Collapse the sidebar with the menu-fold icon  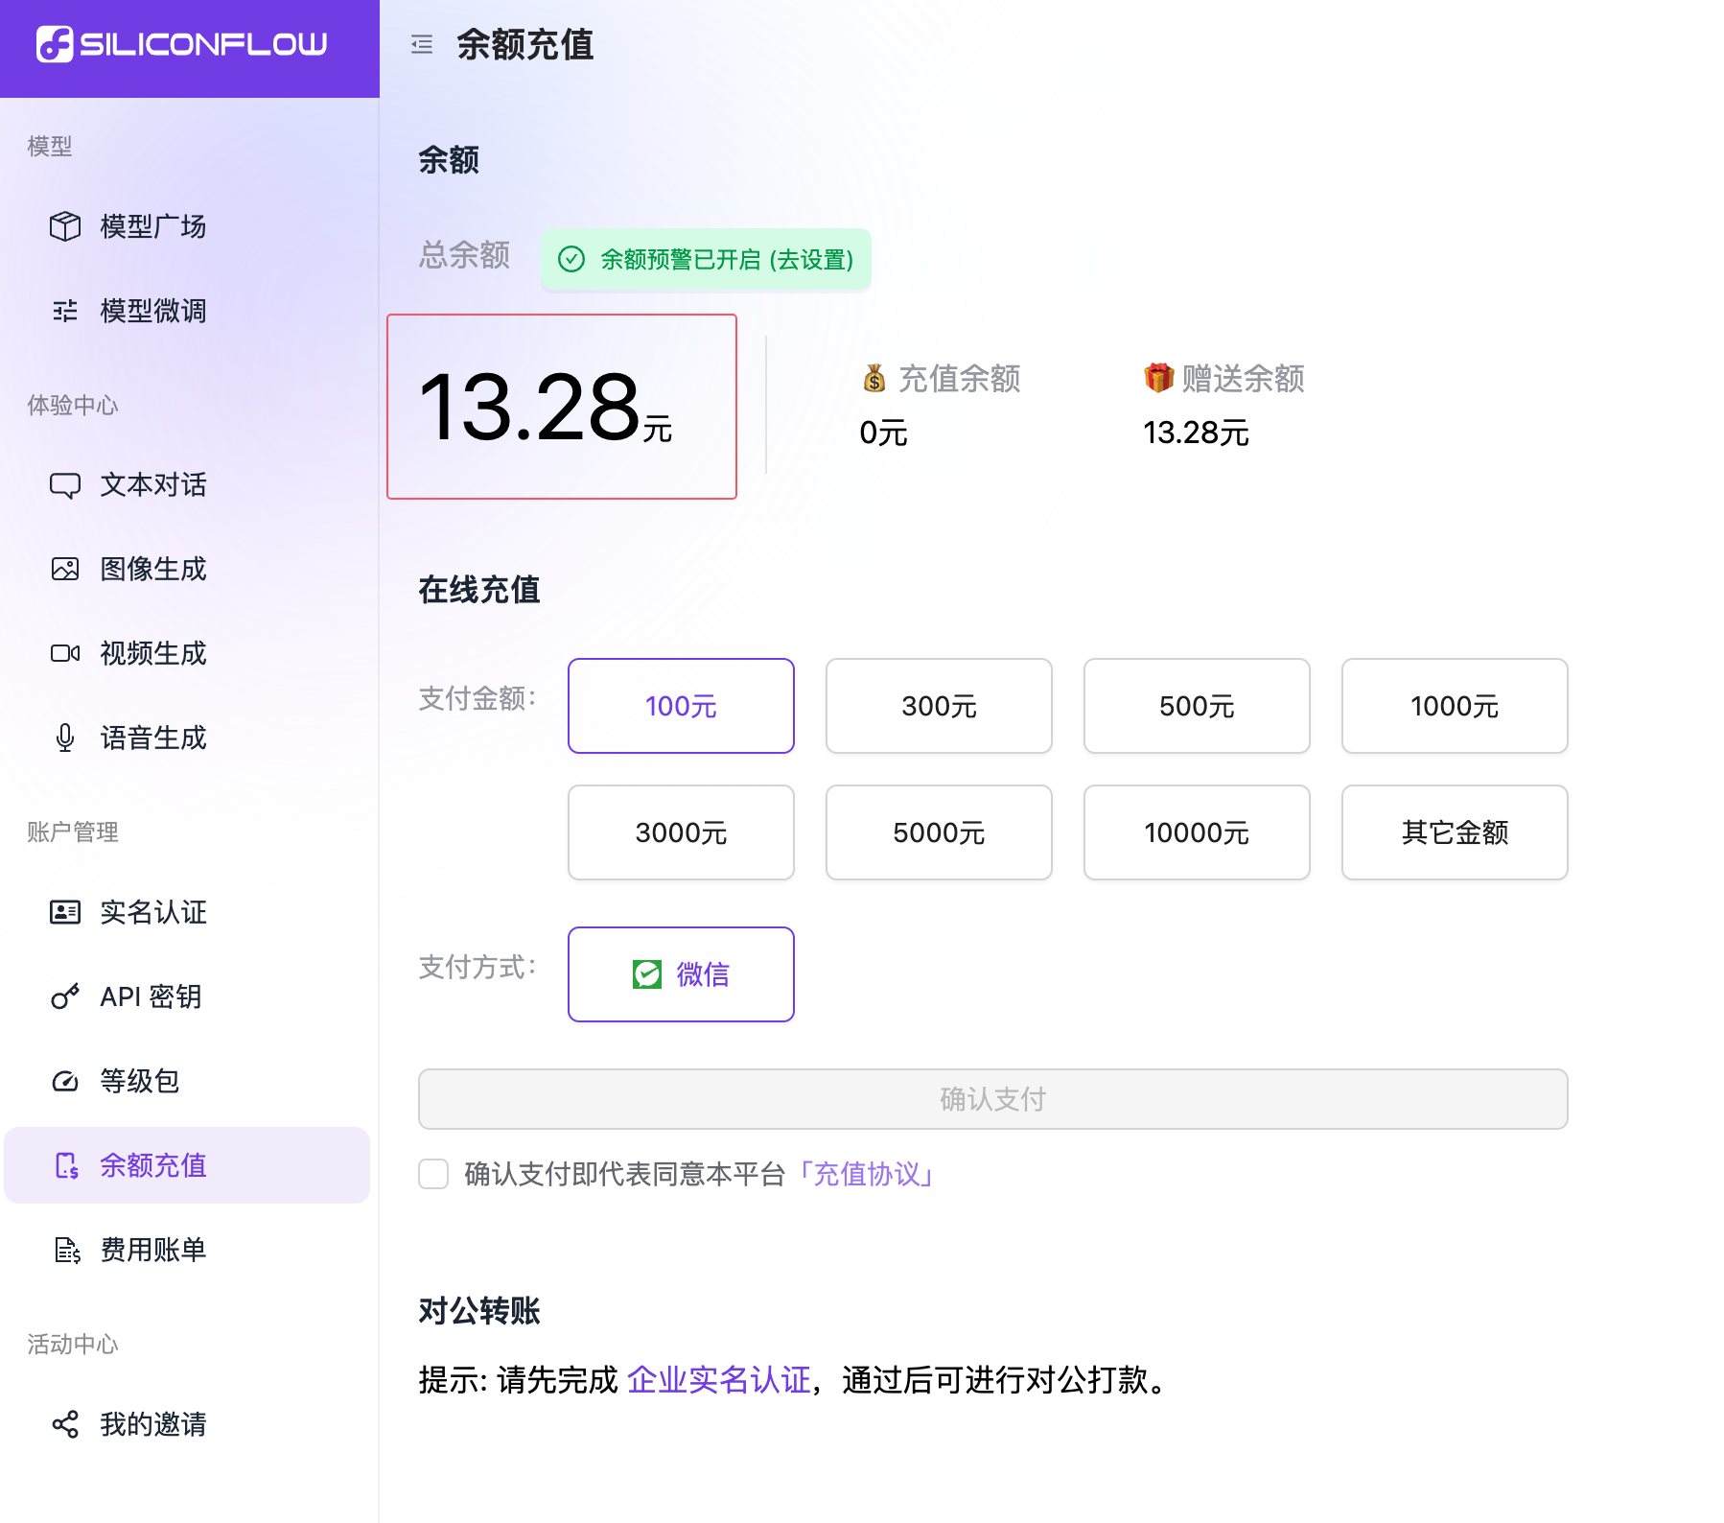coord(422,44)
